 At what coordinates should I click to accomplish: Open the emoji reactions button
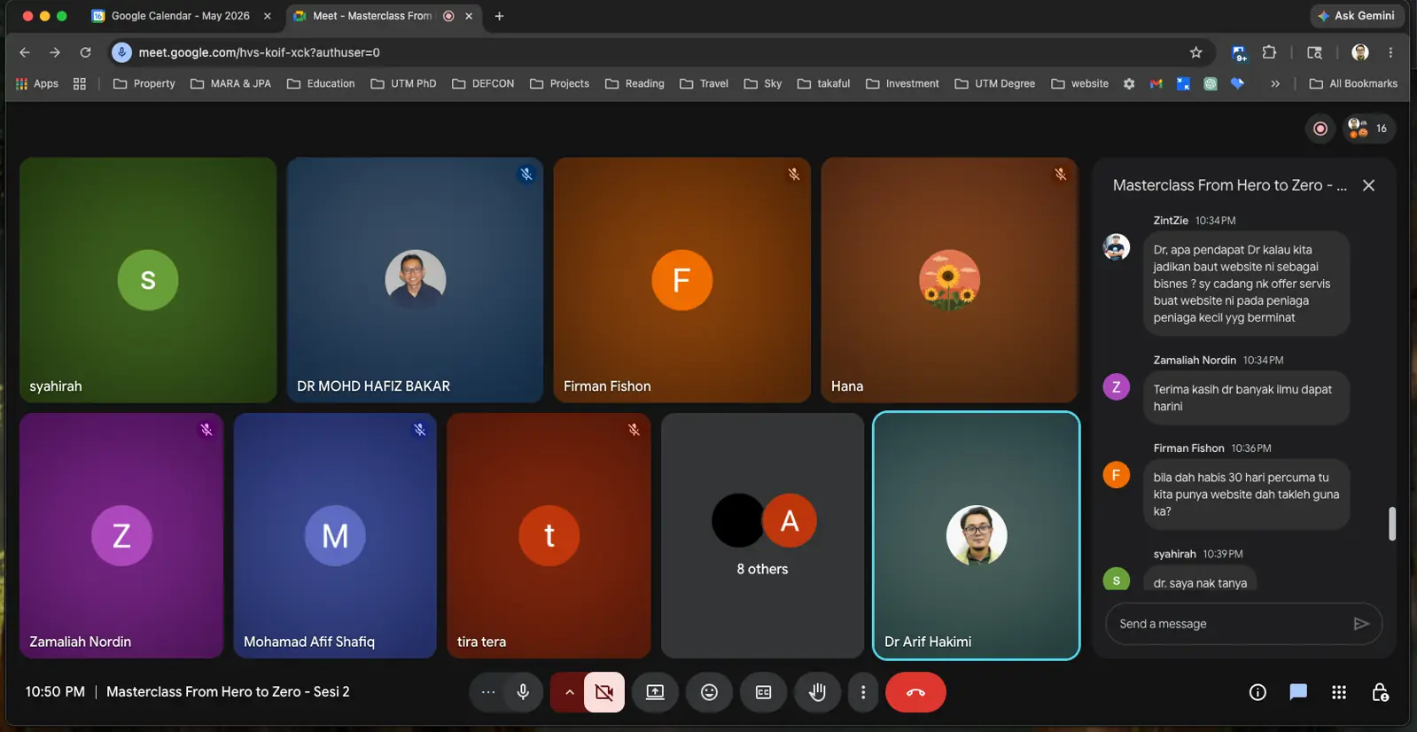point(709,692)
